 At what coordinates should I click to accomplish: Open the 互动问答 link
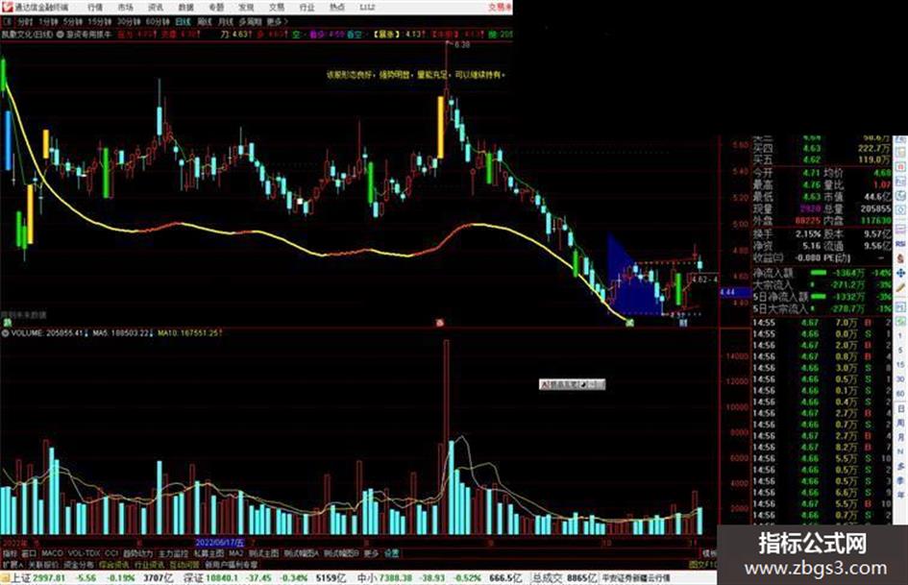coord(184,564)
